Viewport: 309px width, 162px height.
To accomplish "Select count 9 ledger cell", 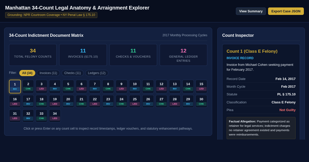I will point(122,86).
